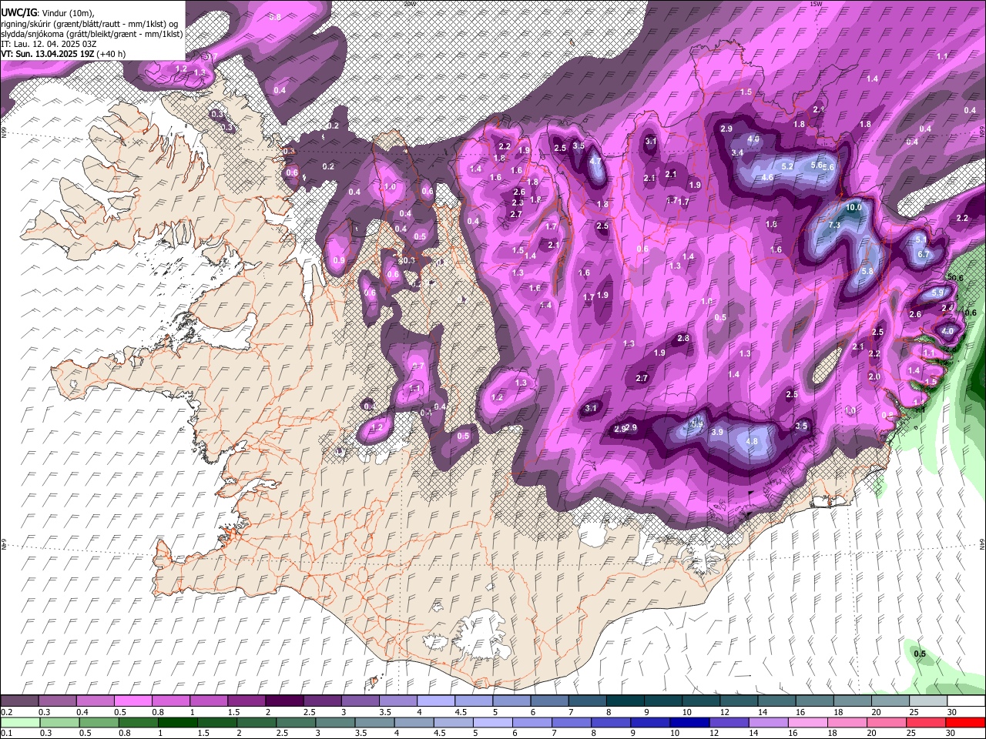
Task: Click the 5.1 value above 6.7
Action: click(921, 240)
